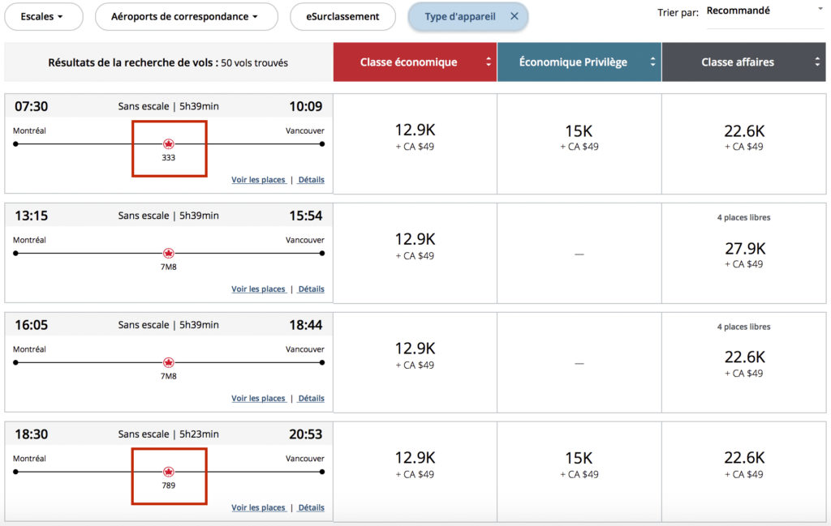Select 15K Privilège fare for 18:30 flight

pyautogui.click(x=579, y=464)
